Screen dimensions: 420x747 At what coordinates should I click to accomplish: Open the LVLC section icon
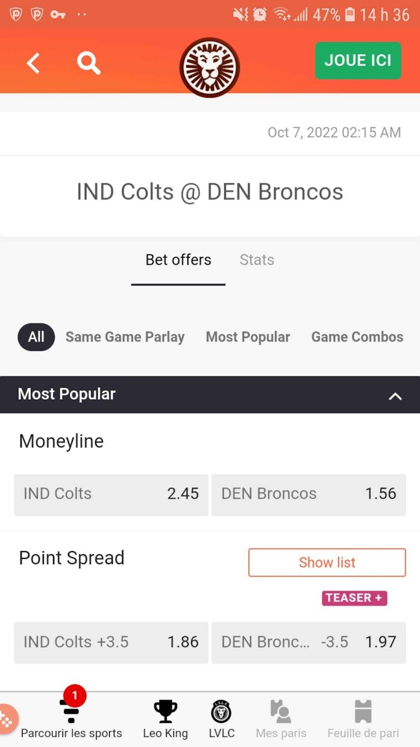pos(222,712)
